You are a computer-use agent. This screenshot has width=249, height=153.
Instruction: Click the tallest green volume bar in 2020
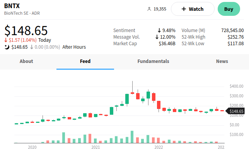click(64, 138)
